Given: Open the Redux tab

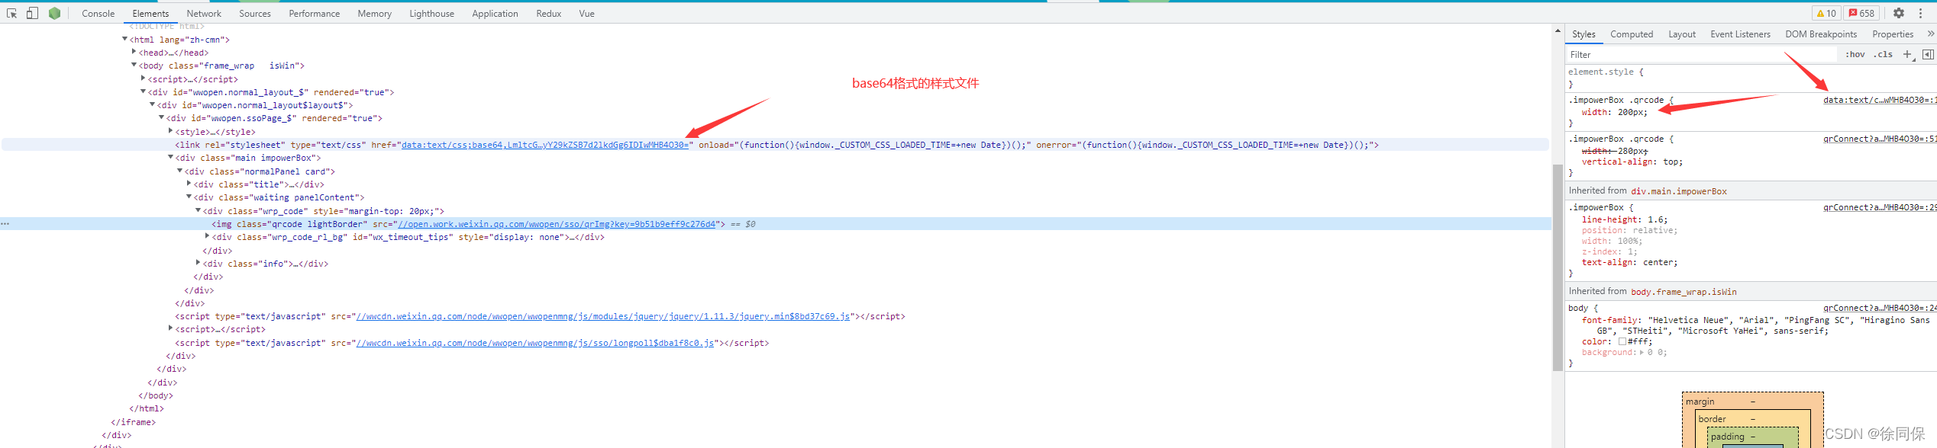Looking at the screenshot, I should (x=548, y=14).
